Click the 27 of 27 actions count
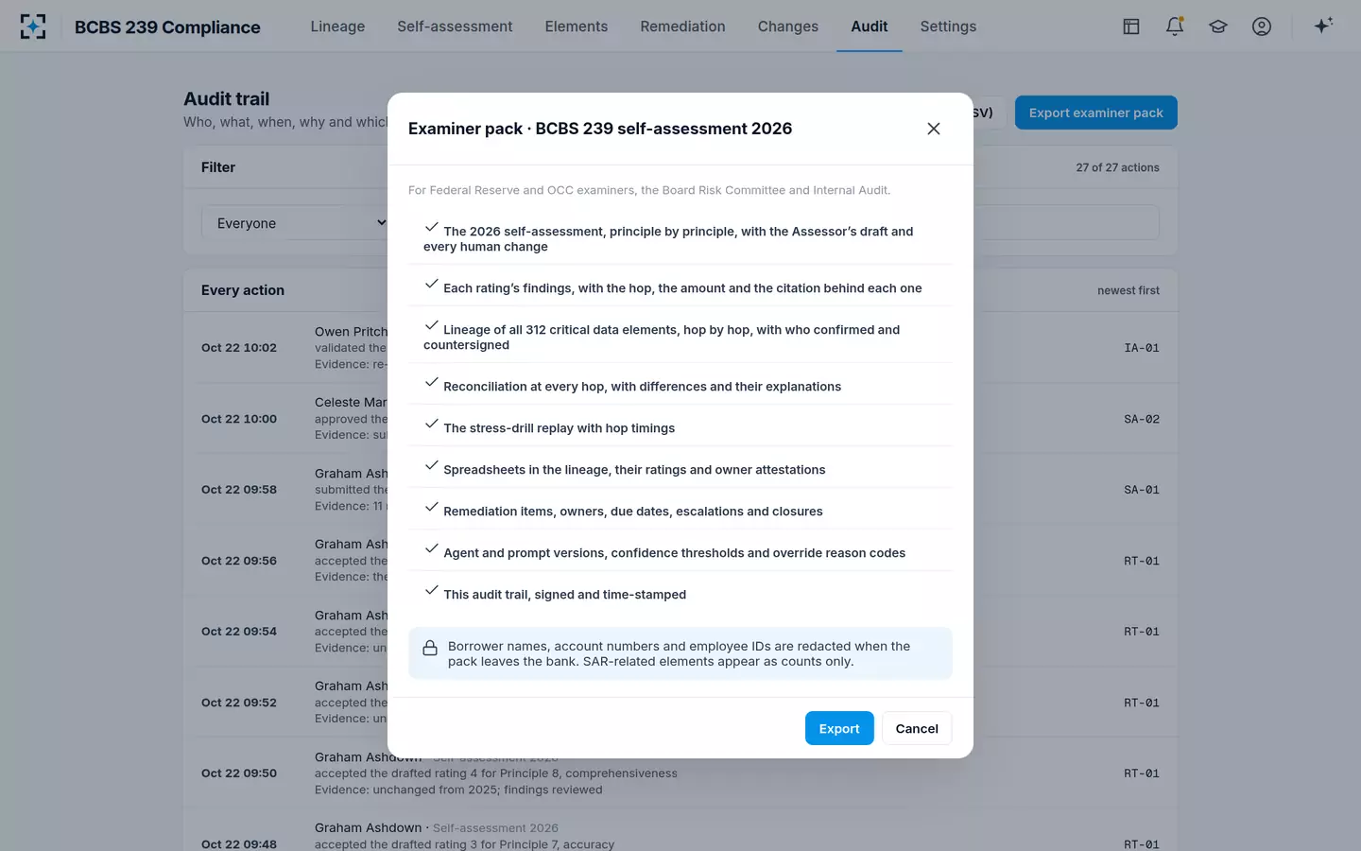1361x851 pixels. (1117, 167)
